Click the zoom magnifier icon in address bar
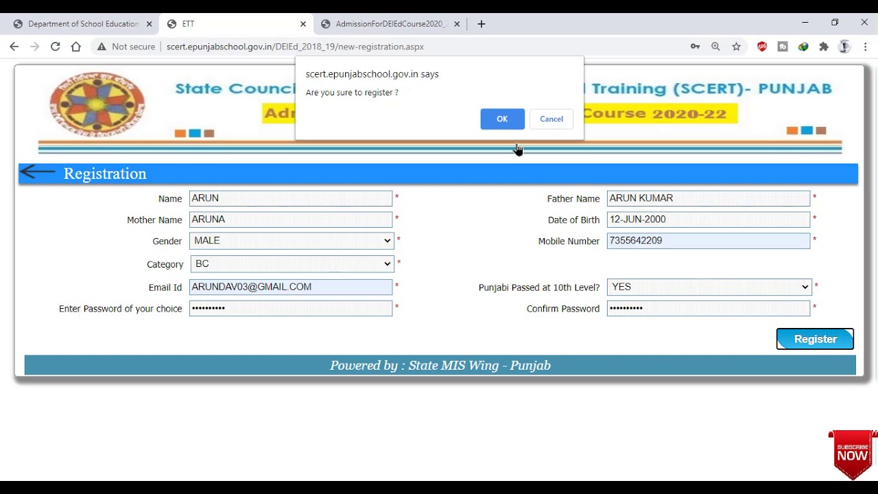 [715, 47]
